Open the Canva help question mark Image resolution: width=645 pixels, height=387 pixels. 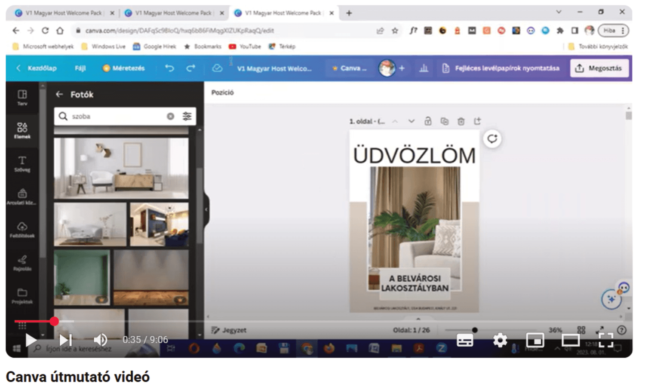[x=622, y=330]
